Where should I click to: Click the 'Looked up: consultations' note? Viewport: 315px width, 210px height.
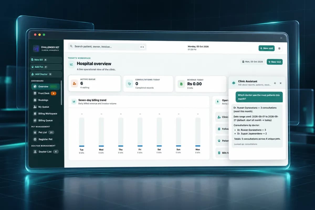(246, 144)
